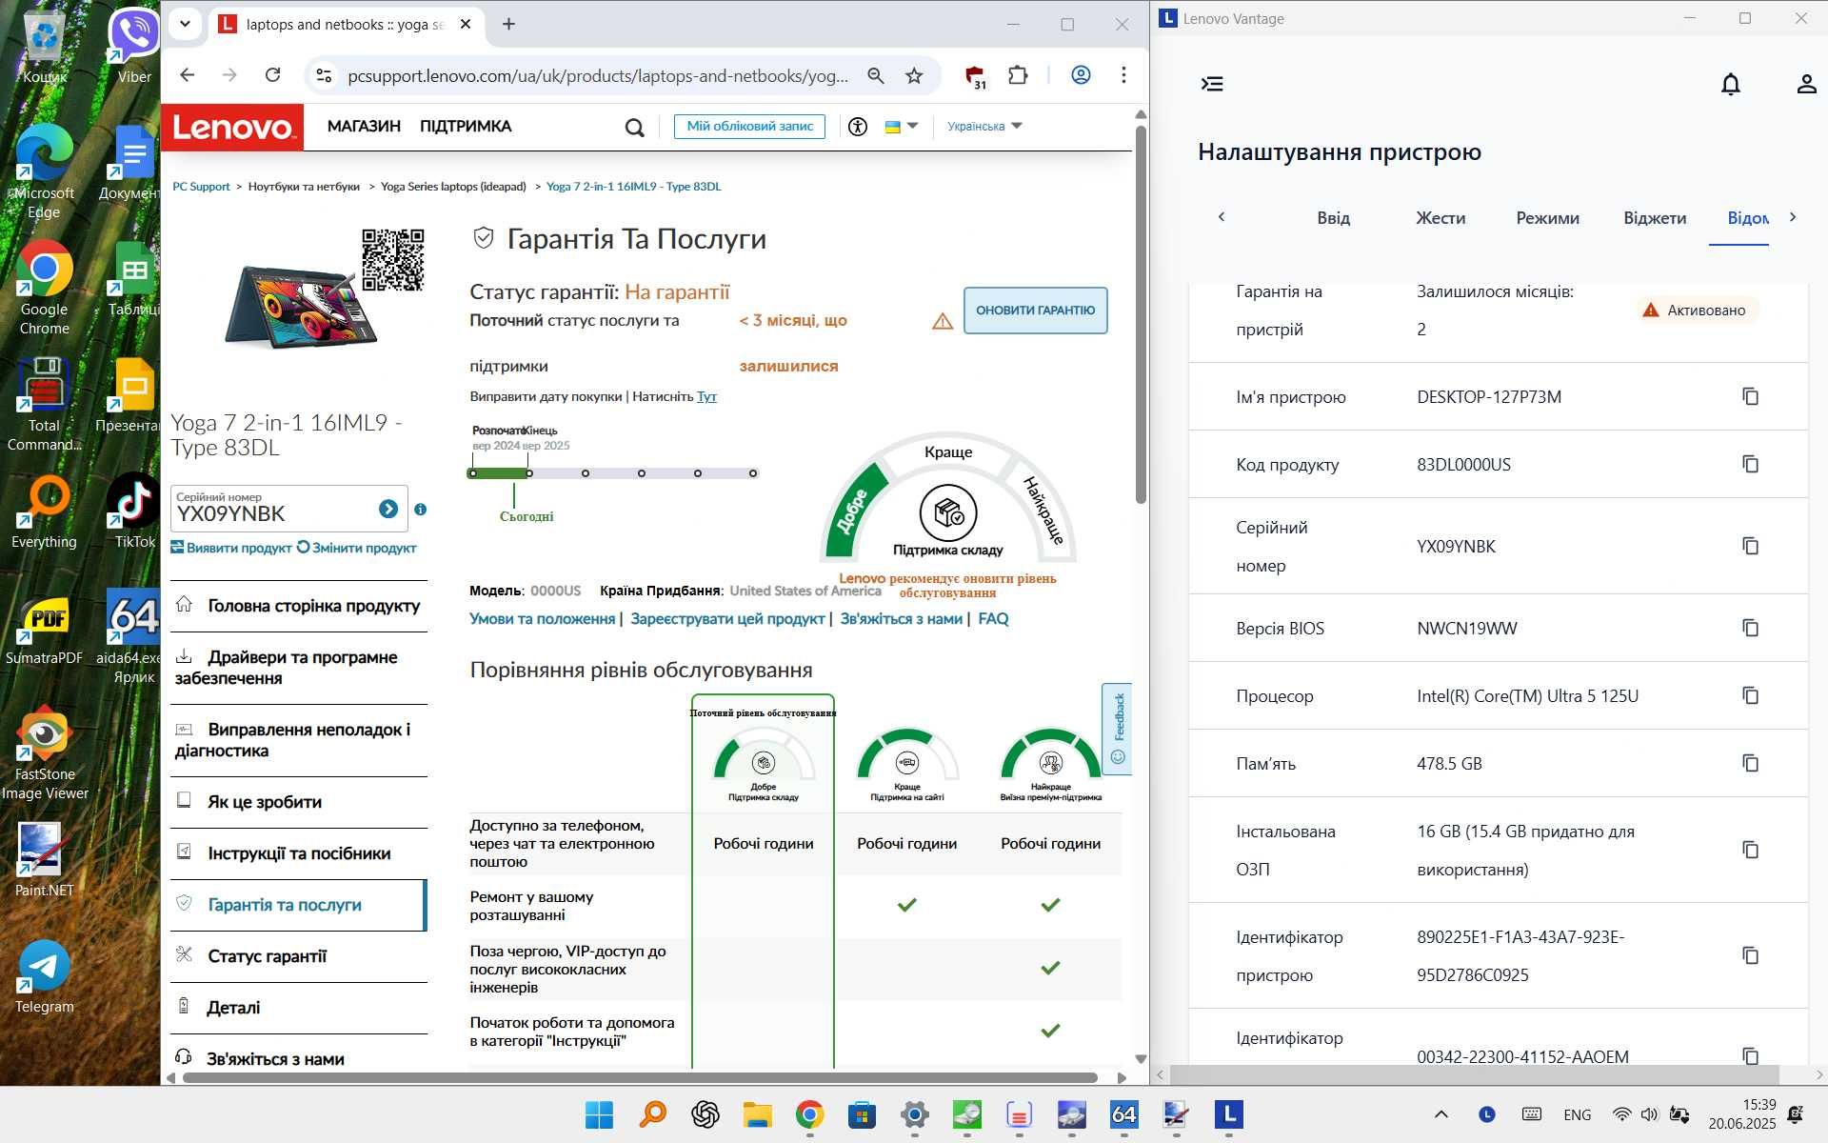Open Chrome extensions puzzle icon
Screen dimensions: 1828x1143
coord(1018,75)
